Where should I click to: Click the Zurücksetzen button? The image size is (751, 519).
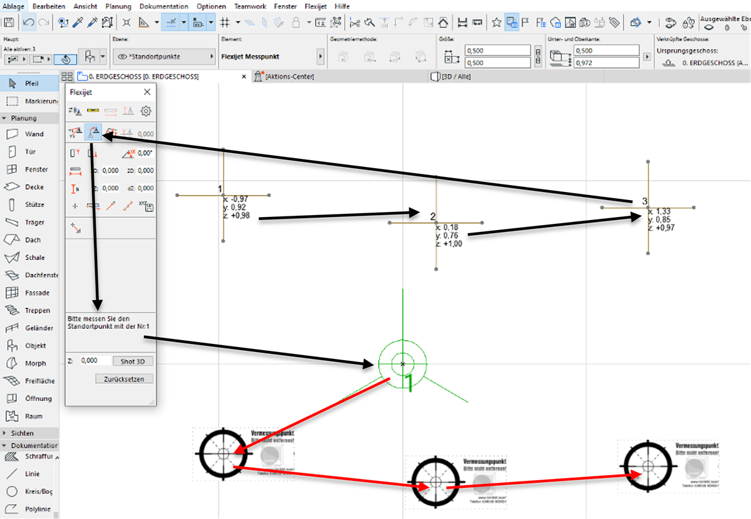[124, 379]
